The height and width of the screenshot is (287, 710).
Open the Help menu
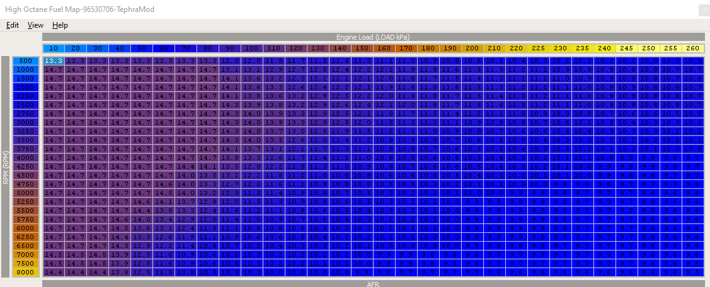(x=60, y=25)
